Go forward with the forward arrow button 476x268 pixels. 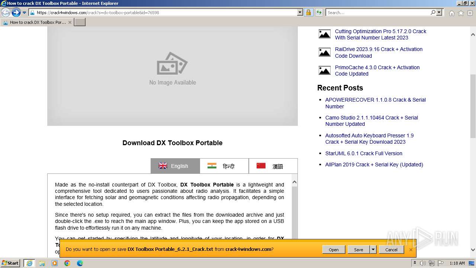(x=16, y=13)
